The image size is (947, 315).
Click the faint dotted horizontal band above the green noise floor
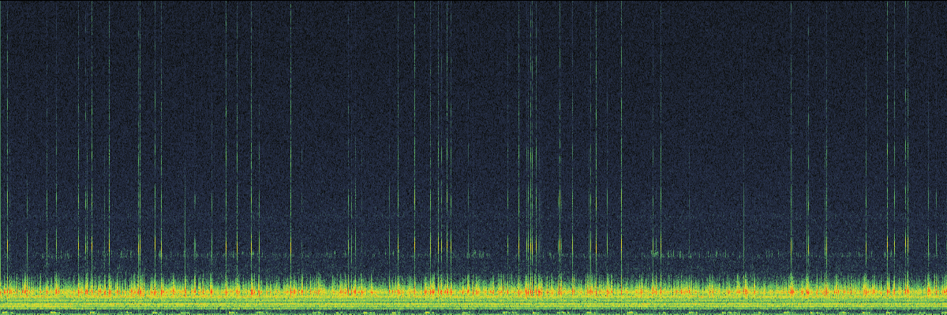coord(473,254)
